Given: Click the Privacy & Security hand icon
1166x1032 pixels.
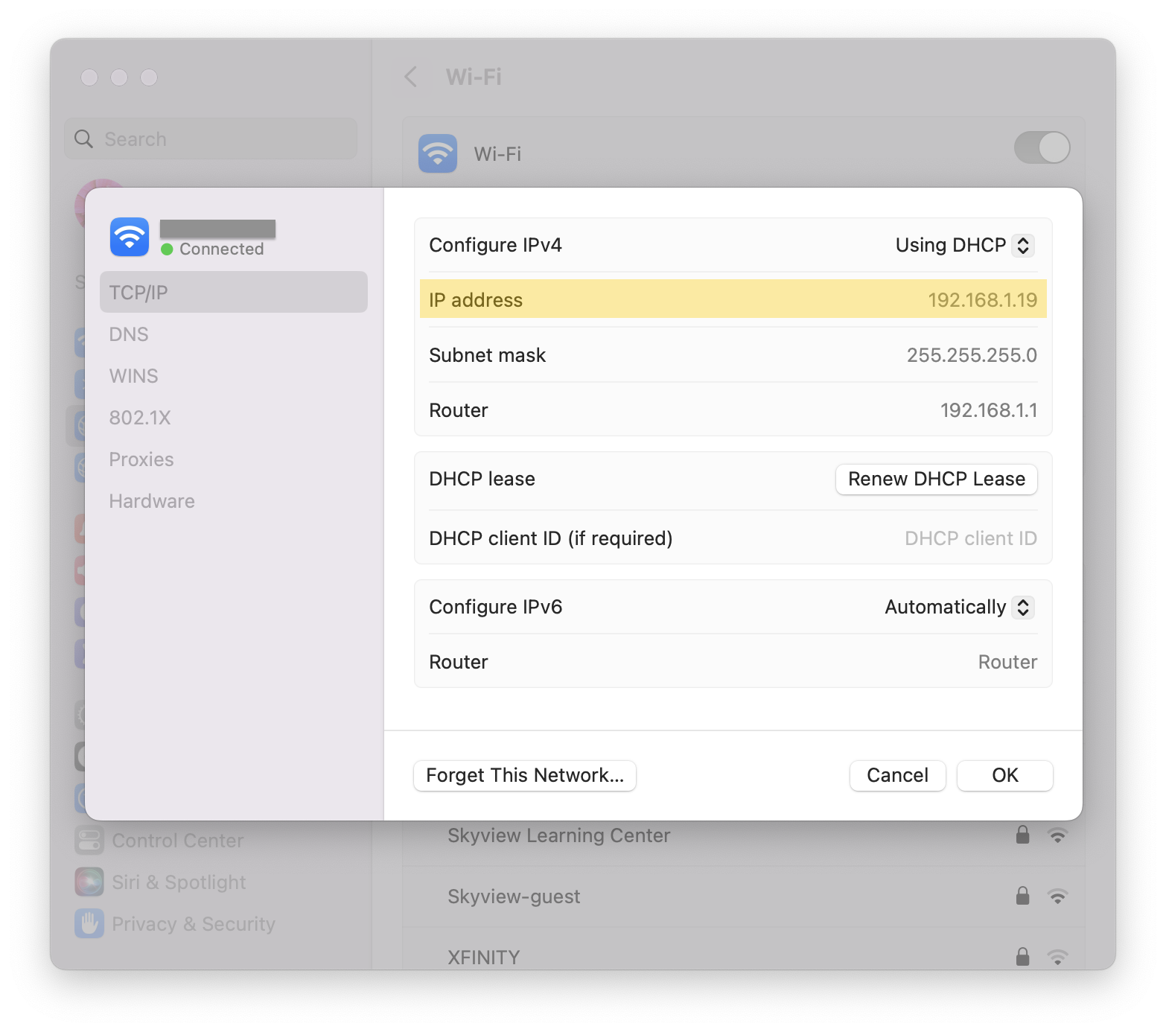Looking at the screenshot, I should [x=89, y=923].
